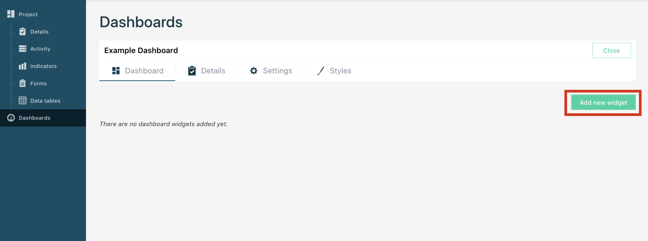Go to project Details in sidebar

click(40, 32)
